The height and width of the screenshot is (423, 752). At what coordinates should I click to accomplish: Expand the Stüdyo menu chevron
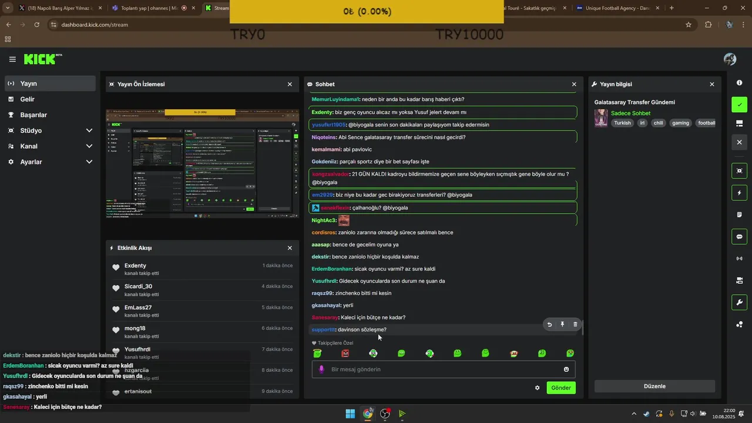89,130
